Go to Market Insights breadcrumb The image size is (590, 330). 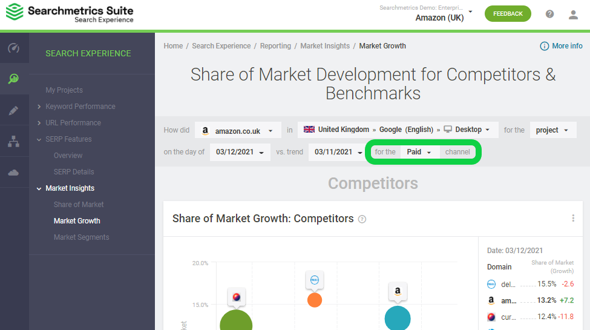[325, 46]
